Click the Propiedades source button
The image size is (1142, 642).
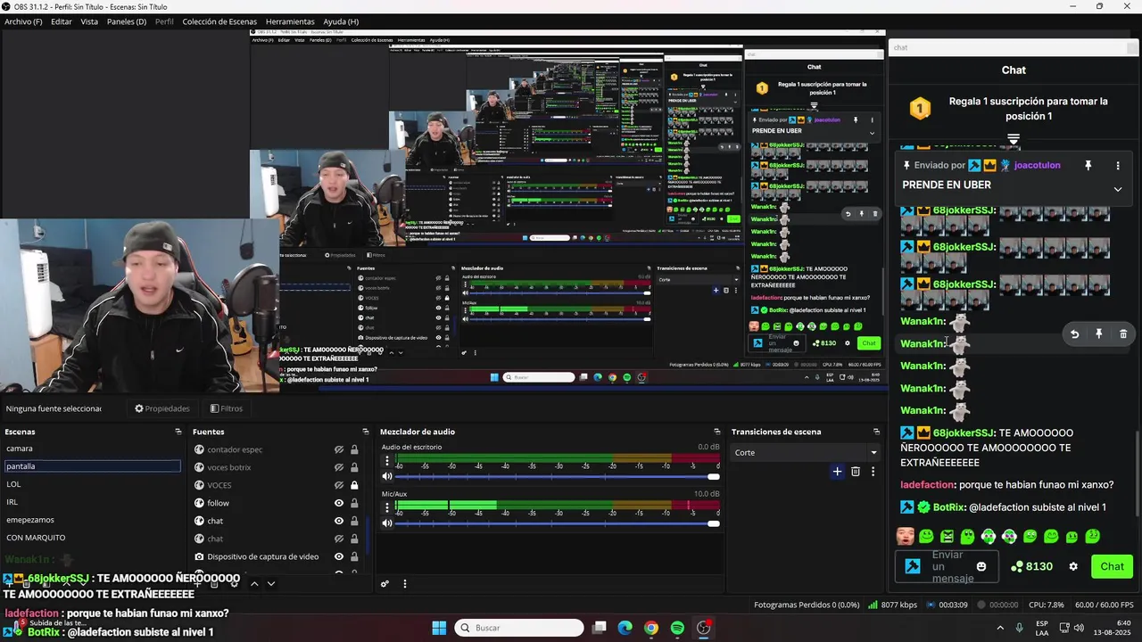162,408
